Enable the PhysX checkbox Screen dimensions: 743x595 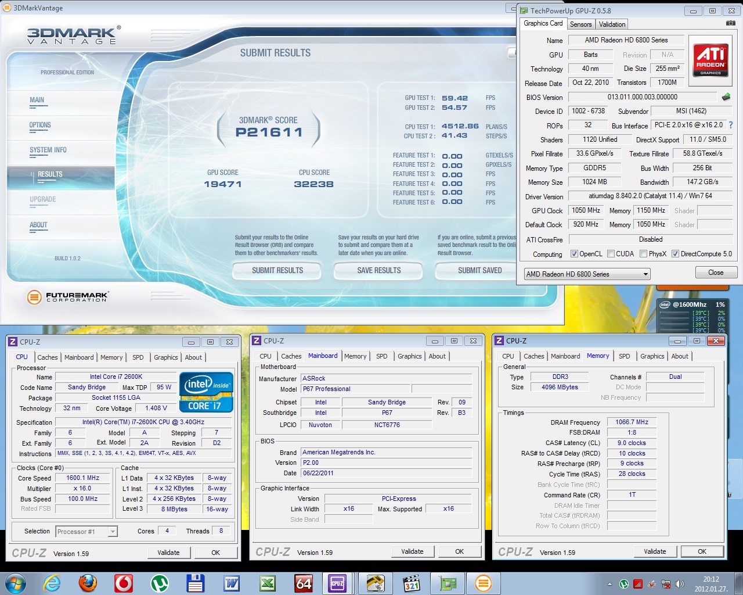point(643,254)
